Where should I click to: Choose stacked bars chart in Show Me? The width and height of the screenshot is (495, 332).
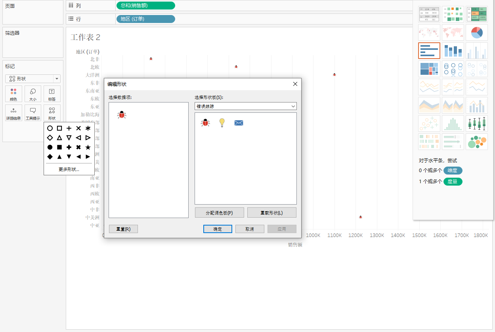pos(453,51)
